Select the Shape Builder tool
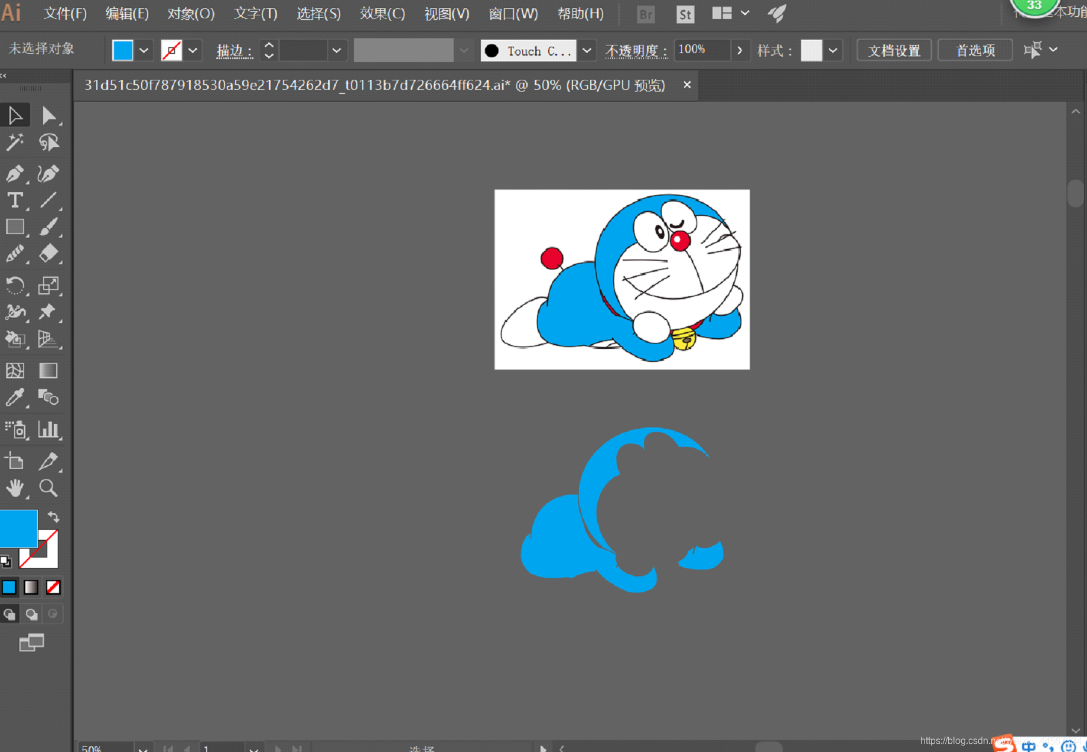Screen dimensions: 1087x752 click(x=15, y=339)
